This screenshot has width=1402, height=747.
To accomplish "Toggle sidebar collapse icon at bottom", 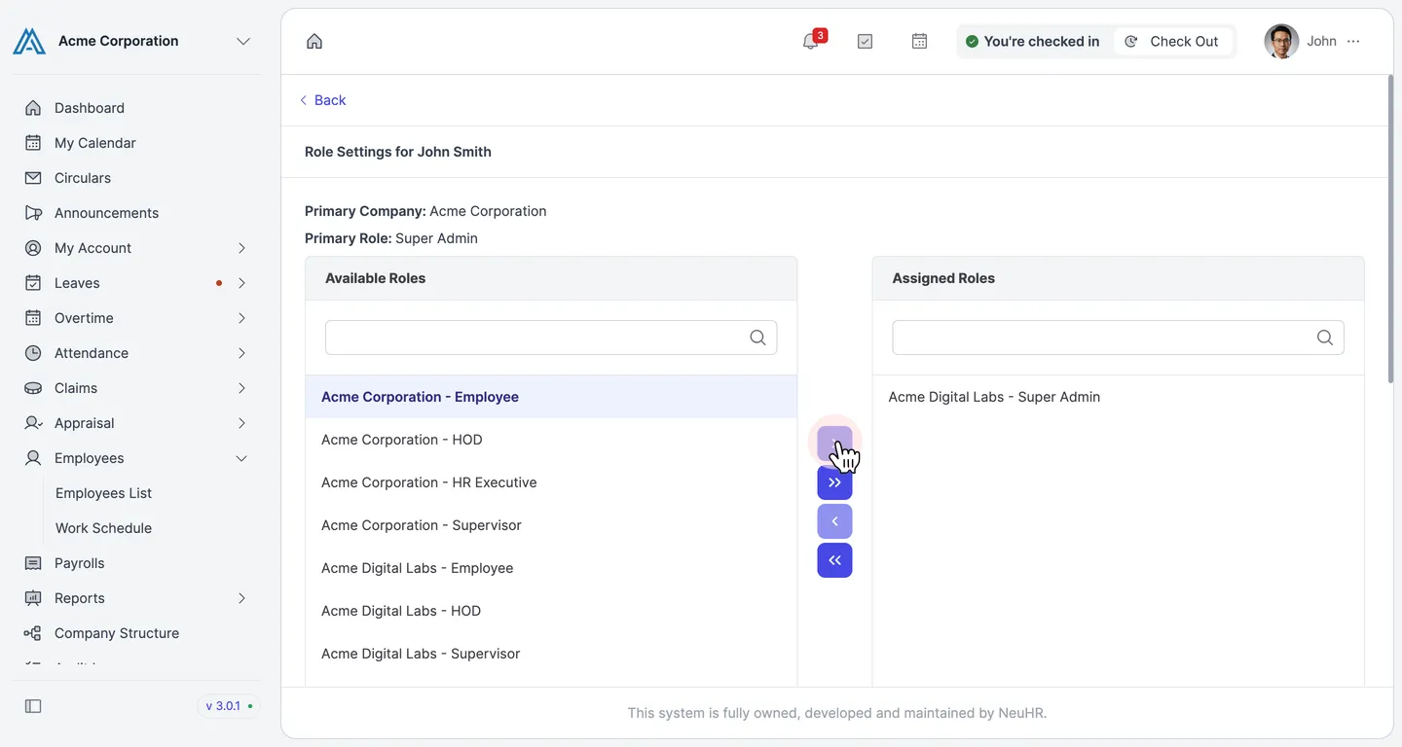I will (x=33, y=706).
